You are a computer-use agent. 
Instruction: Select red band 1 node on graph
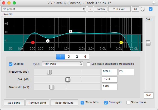(33, 43)
